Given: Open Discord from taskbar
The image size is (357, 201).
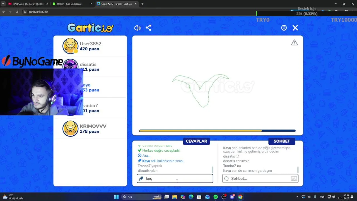Looking at the screenshot, I should coord(232,197).
